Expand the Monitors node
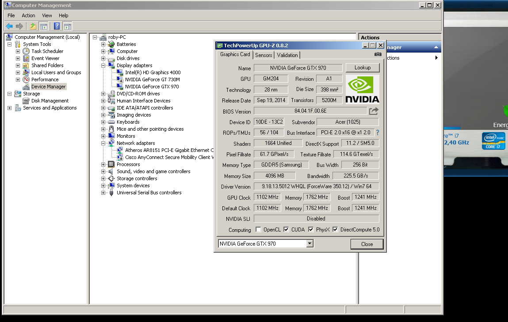Screen dimensions: 508x322 103,136
